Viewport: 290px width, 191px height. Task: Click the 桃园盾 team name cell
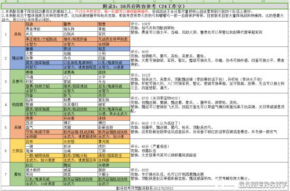click(17, 104)
